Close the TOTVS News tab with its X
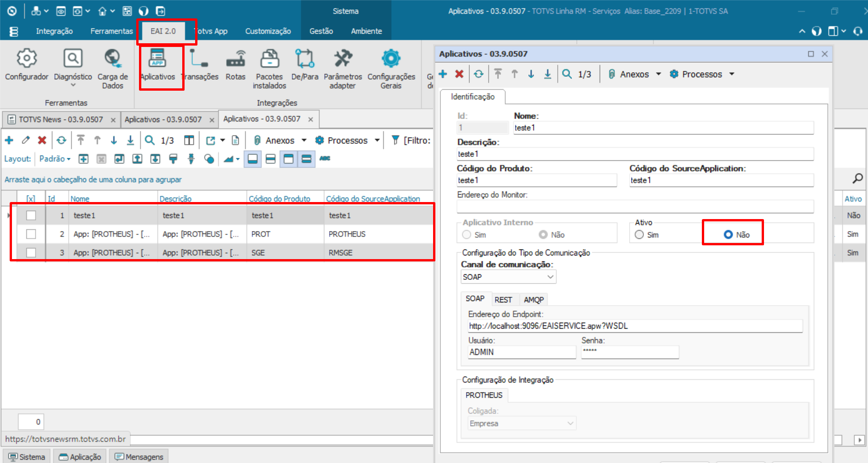The width and height of the screenshot is (868, 463). click(113, 120)
